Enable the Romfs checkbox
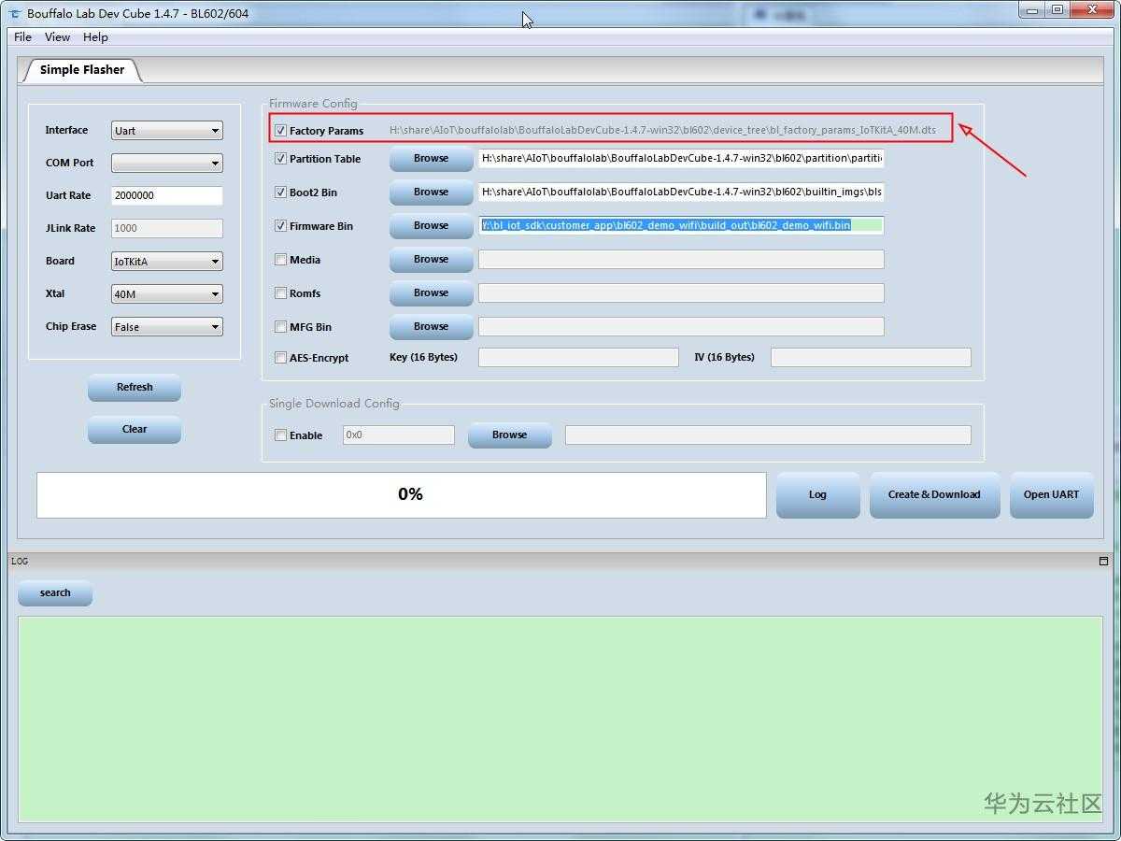Viewport: 1121px width, 841px height. (280, 293)
